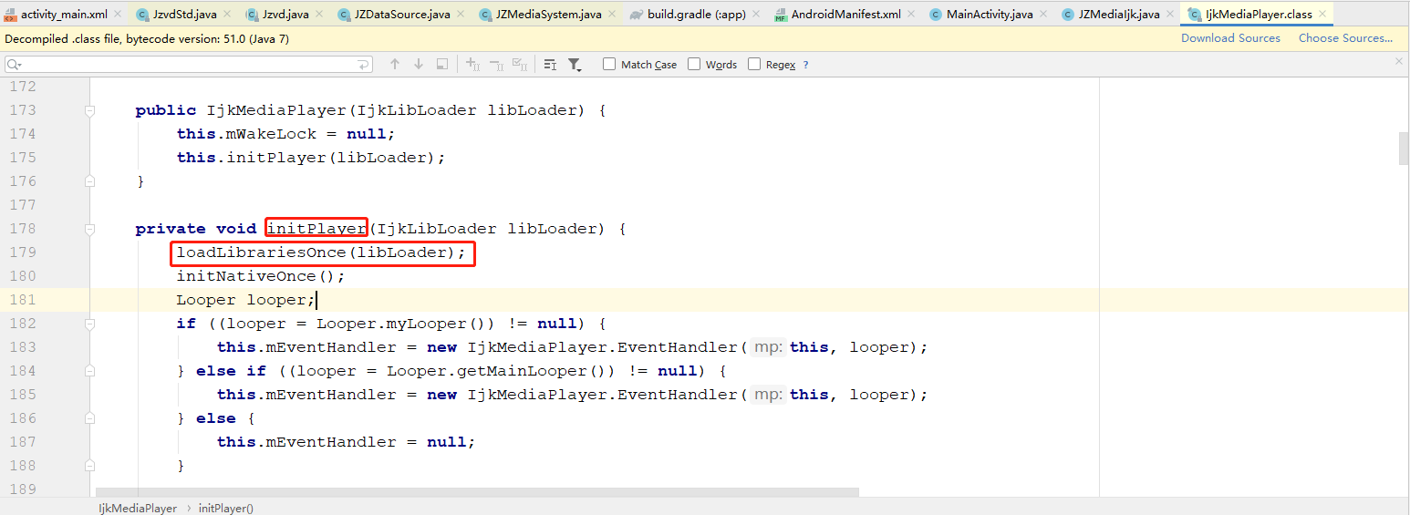Close the Jzvd.java tab
Viewport: 1410px width, 515px height.
tap(319, 15)
